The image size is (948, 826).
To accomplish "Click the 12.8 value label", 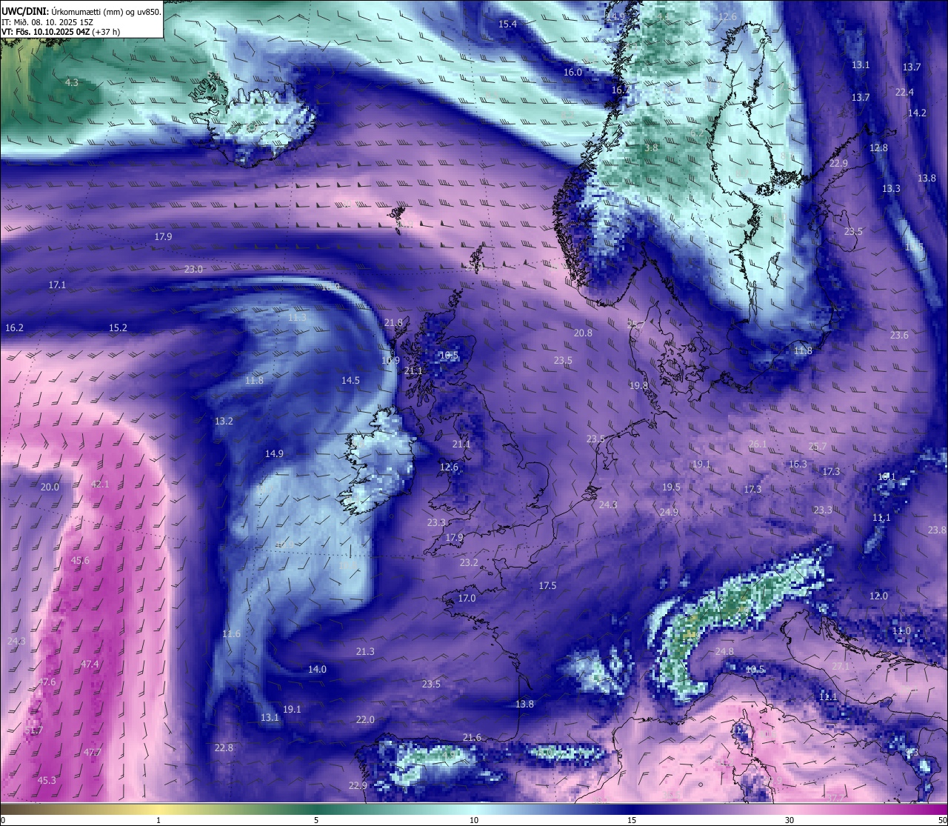I will coord(878,147).
